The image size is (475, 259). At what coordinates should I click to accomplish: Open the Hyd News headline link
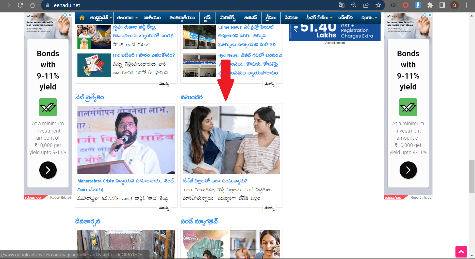point(250,64)
